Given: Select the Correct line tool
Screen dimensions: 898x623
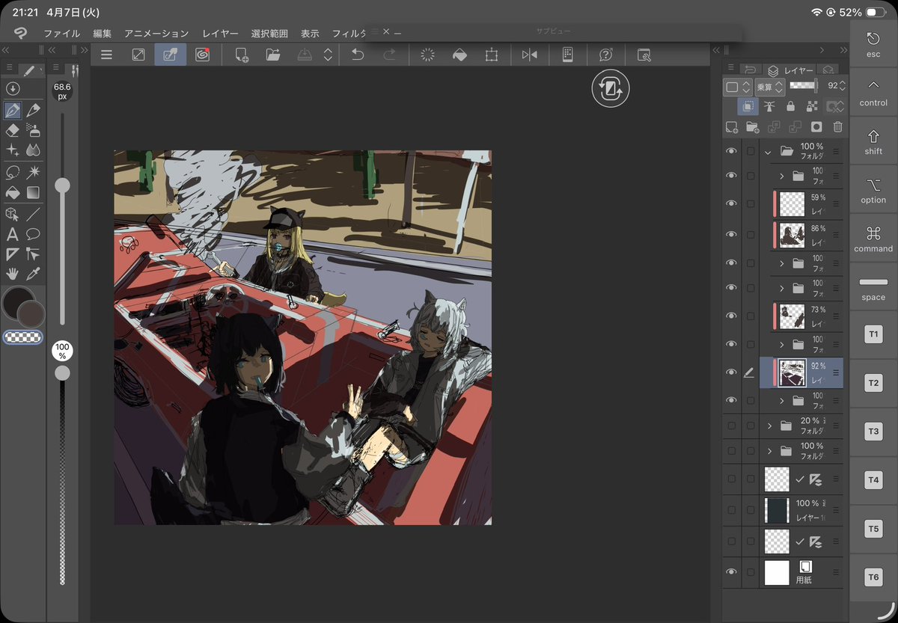Looking at the screenshot, I should [x=33, y=254].
